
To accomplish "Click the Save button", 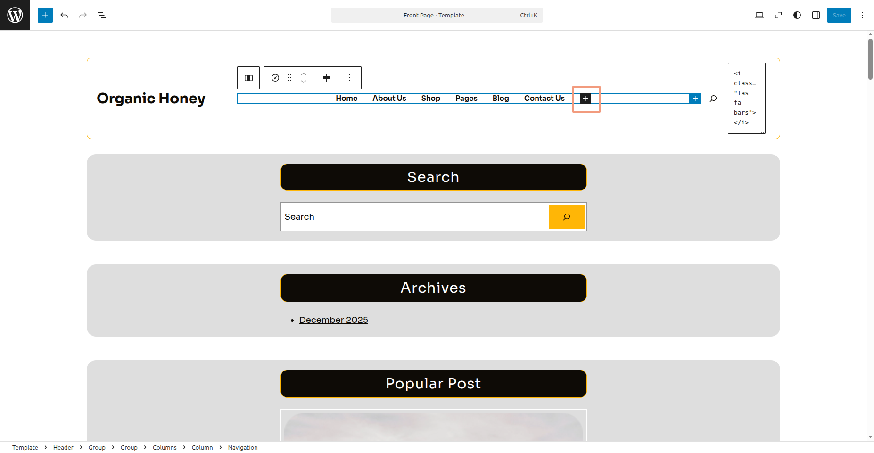I will (x=839, y=15).
